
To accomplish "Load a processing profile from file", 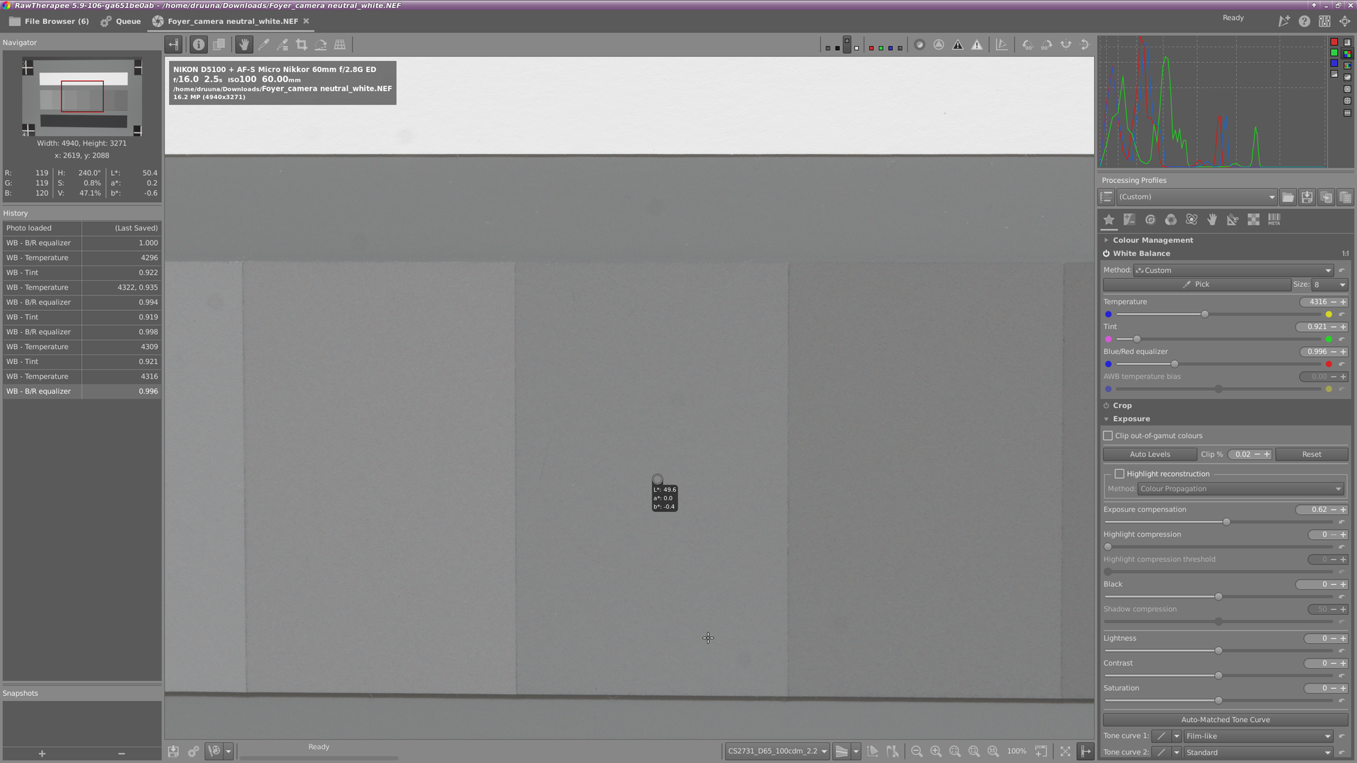I will (1288, 197).
